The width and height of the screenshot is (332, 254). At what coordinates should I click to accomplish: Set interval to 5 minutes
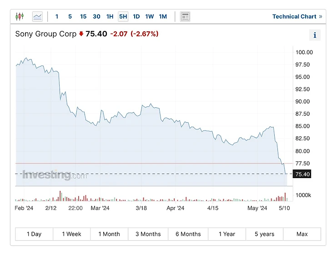70,17
